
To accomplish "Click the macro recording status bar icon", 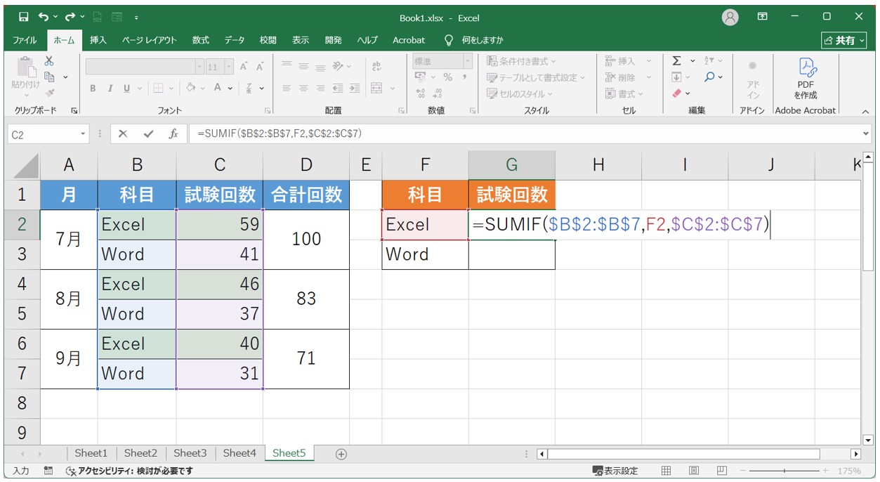I will (x=48, y=471).
